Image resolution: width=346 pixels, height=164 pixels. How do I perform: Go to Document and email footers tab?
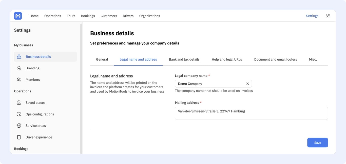[276, 60]
